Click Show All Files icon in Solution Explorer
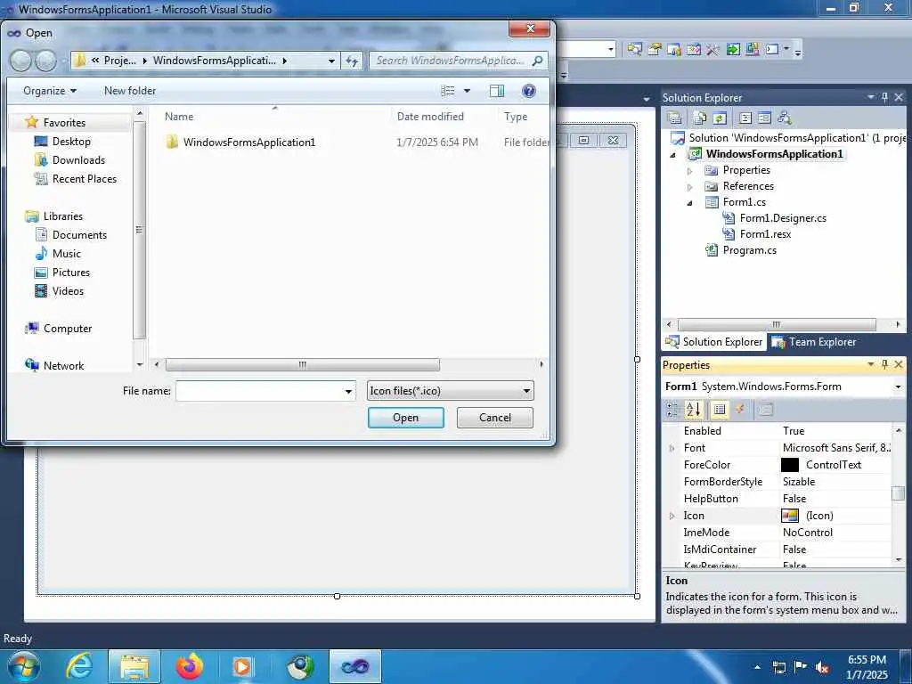The image size is (912, 684). (700, 118)
